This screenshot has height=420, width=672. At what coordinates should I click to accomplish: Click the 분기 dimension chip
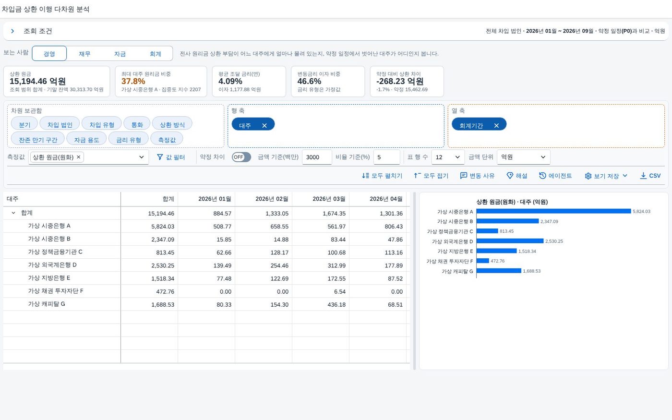(x=24, y=124)
